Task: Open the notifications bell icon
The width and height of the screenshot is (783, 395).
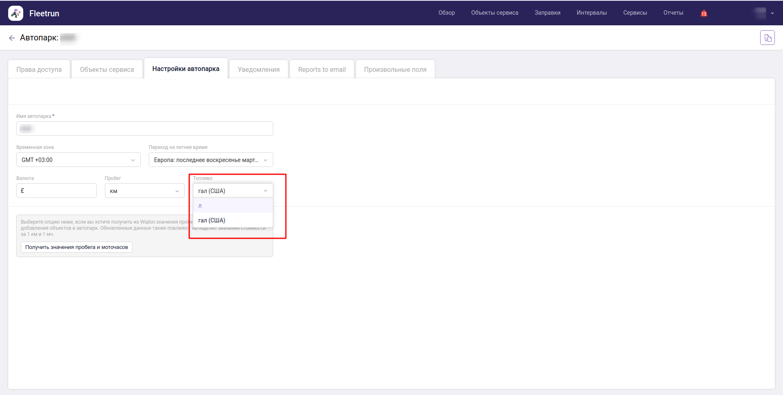Action: coord(703,13)
